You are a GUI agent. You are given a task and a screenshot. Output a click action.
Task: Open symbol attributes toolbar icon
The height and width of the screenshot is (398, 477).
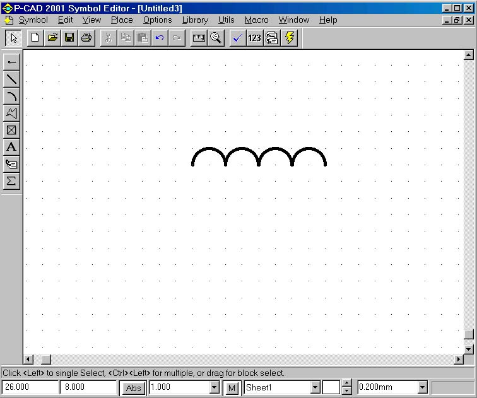272,38
